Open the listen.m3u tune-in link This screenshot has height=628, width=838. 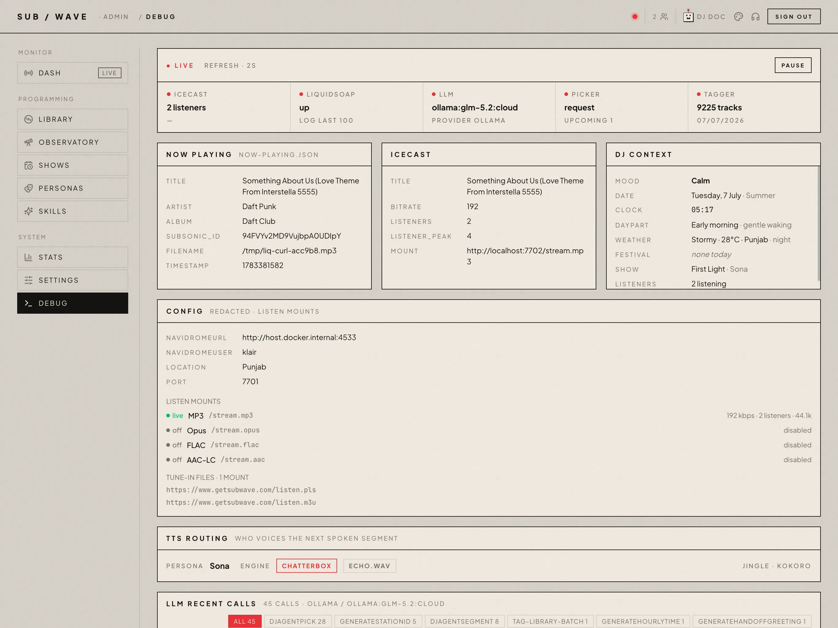point(241,503)
